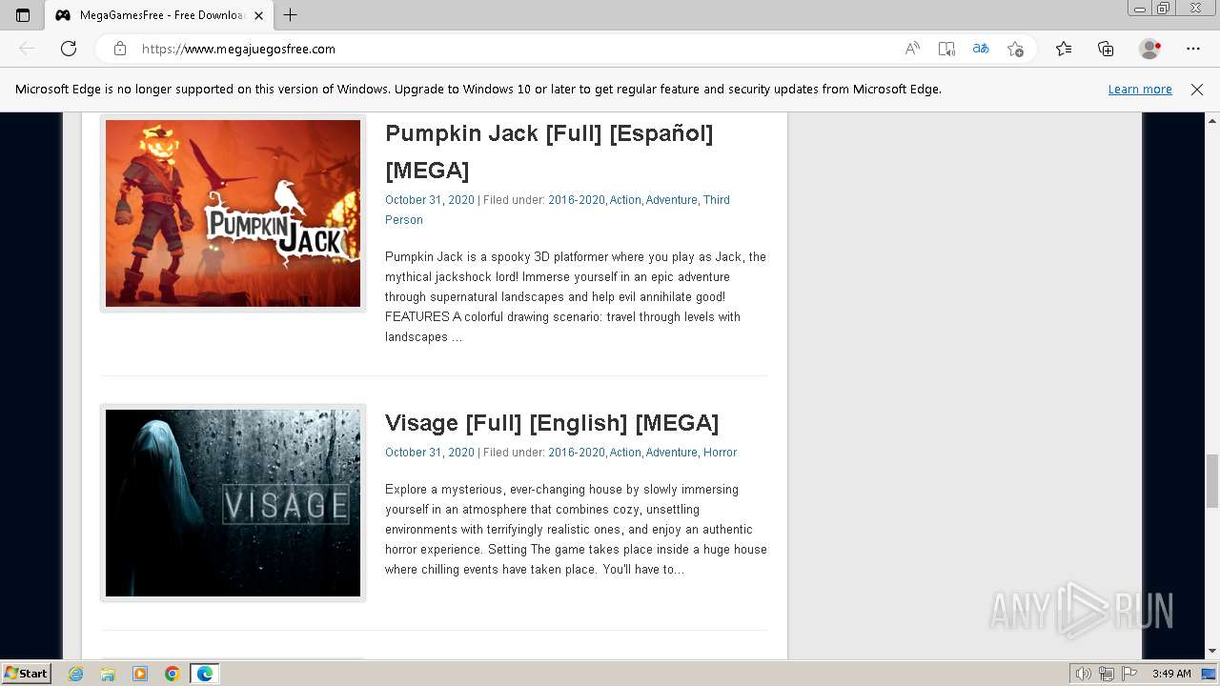Open the Favorites list
Image resolution: width=1220 pixels, height=686 pixels.
point(1064,49)
